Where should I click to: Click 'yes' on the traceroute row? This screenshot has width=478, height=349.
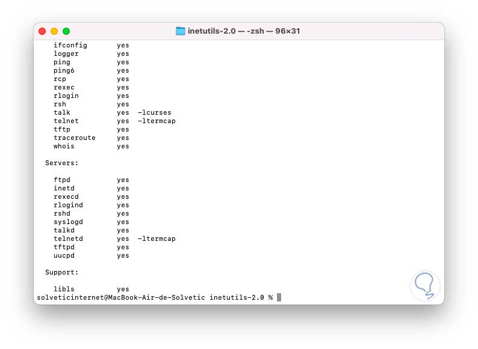coord(123,138)
